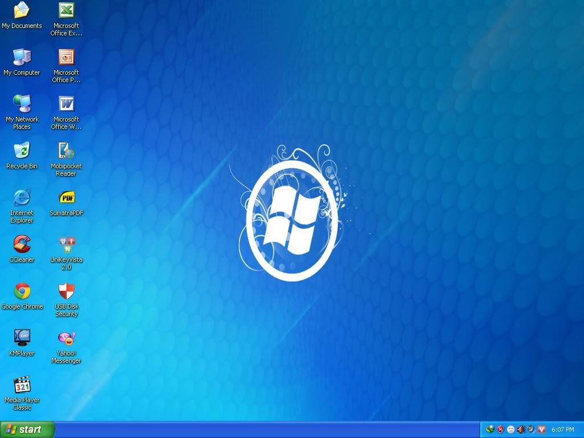This screenshot has width=584, height=438.
Task: Open the Start menu
Action: pyautogui.click(x=27, y=429)
